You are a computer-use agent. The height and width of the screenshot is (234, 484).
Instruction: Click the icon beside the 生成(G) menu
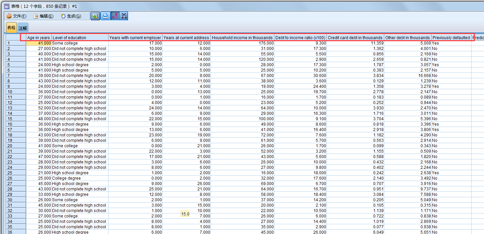[63, 16]
